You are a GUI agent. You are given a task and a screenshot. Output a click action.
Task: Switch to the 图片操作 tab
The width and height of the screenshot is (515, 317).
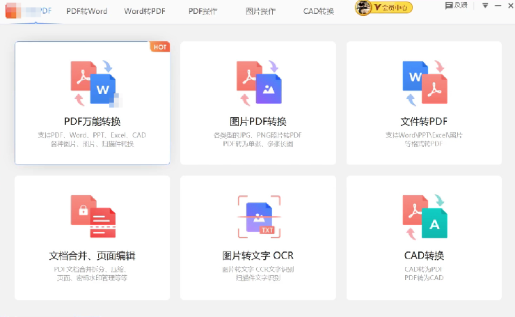pos(261,11)
